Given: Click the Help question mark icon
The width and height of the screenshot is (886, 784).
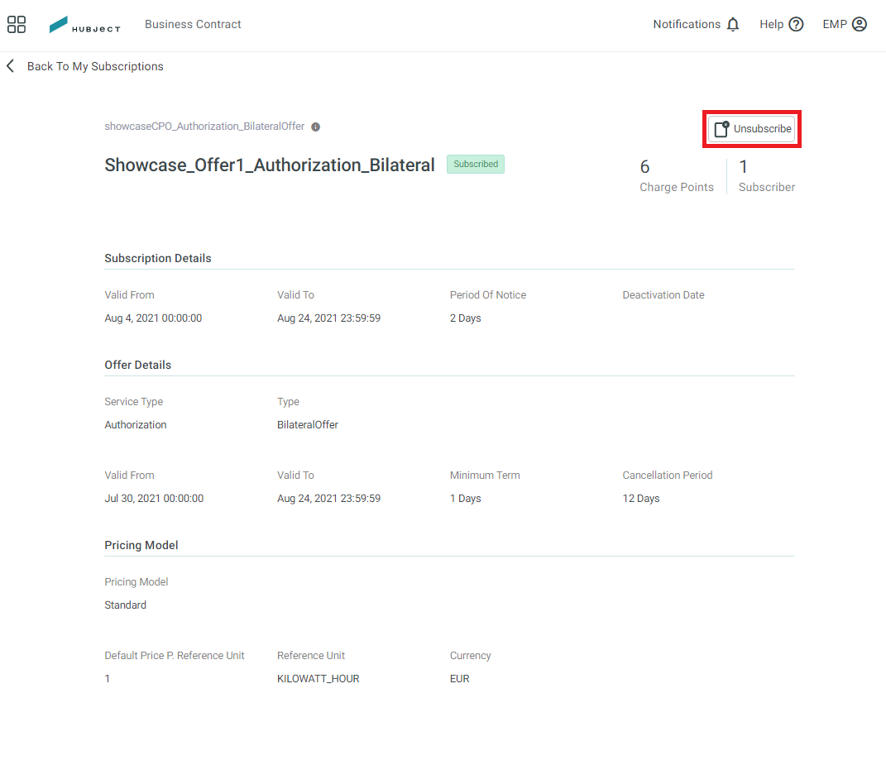Looking at the screenshot, I should 796,24.
